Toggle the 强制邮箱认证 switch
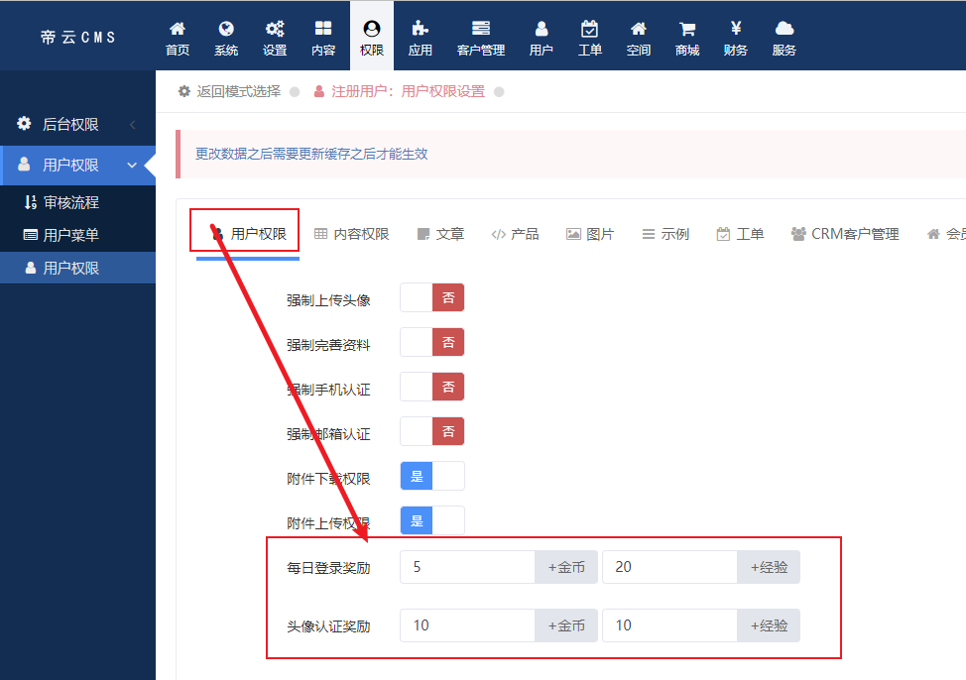This screenshot has width=966, height=680. (431, 431)
